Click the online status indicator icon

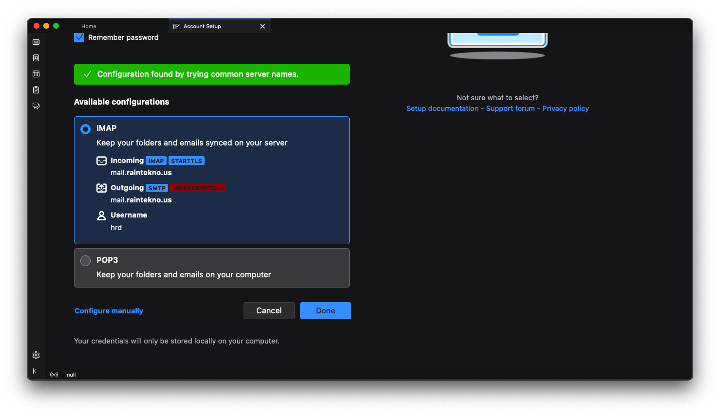tap(54, 375)
